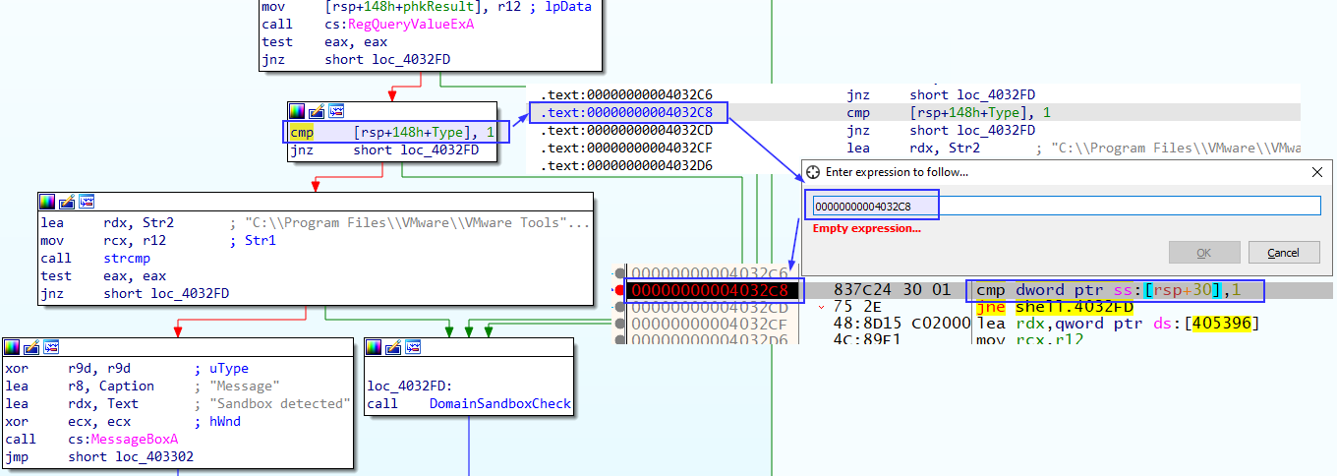Set node color on the MessageBoxA node
1337x476 pixels.
pyautogui.click(x=12, y=347)
